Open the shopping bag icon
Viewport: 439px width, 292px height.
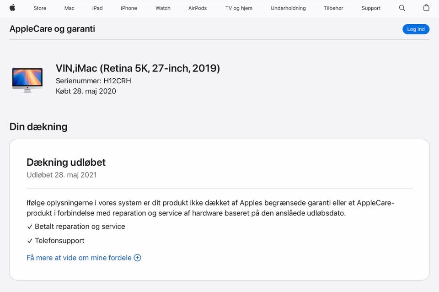[426, 8]
